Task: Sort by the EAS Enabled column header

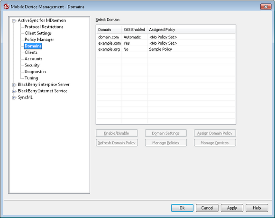Action: point(134,30)
